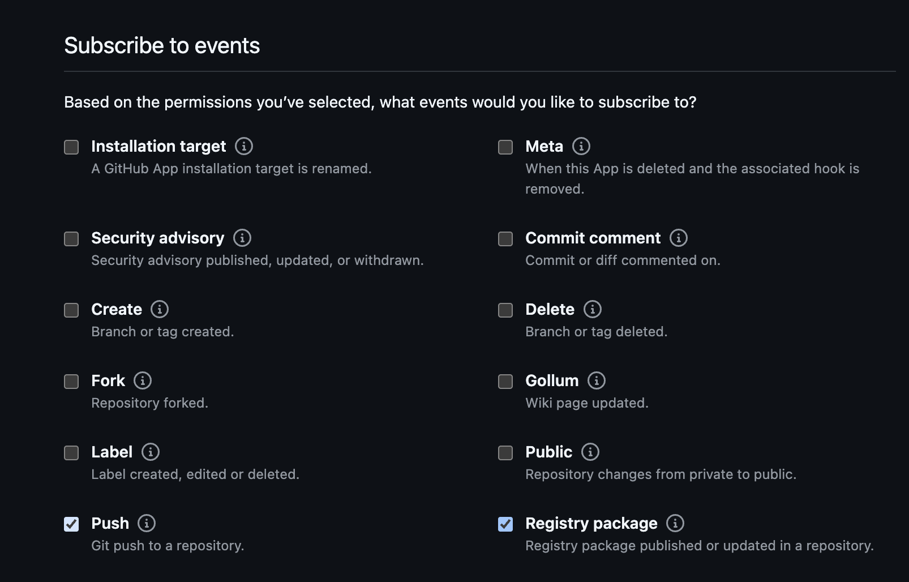
Task: Check the Label event checkbox
Action: (71, 453)
